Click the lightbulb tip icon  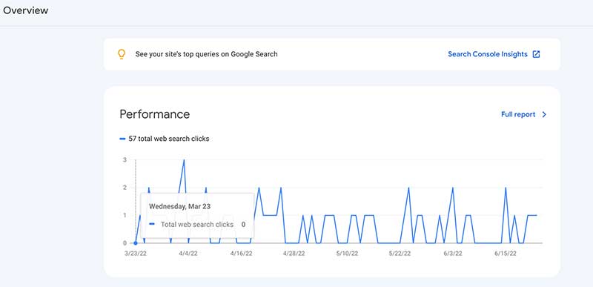point(121,54)
